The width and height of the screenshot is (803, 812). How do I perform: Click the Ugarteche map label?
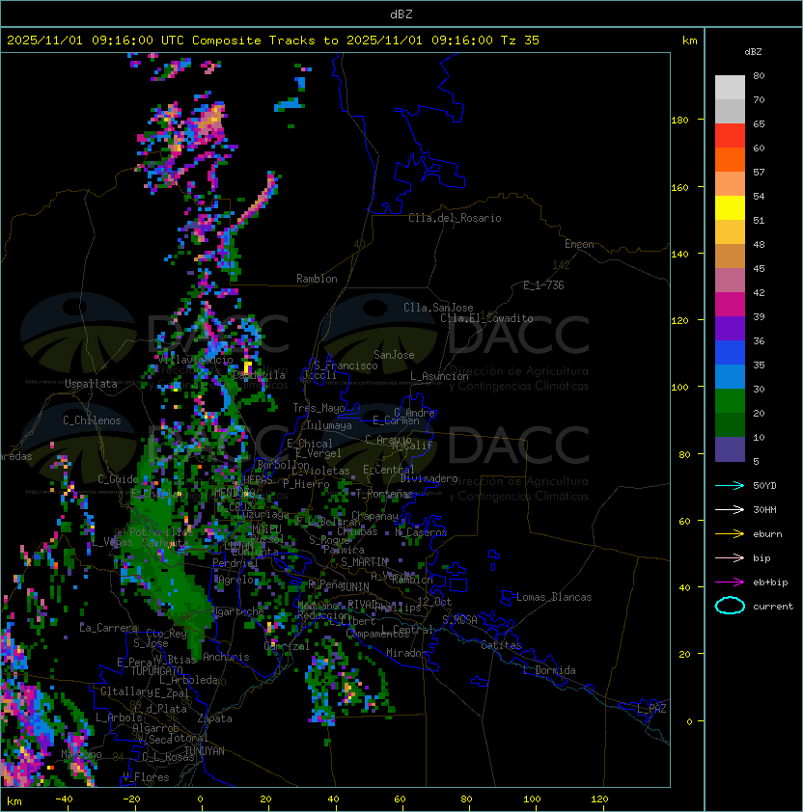pos(238,611)
